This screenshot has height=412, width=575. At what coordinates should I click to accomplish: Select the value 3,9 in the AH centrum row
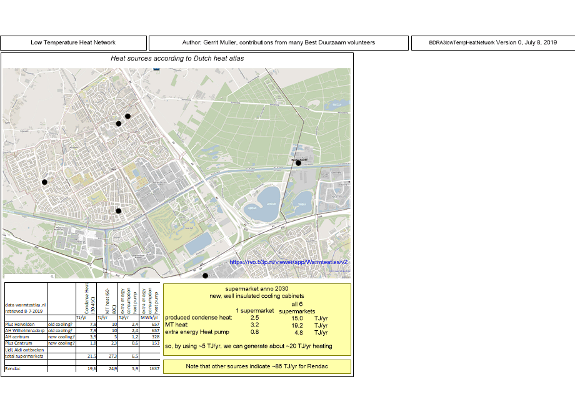pyautogui.click(x=93, y=337)
